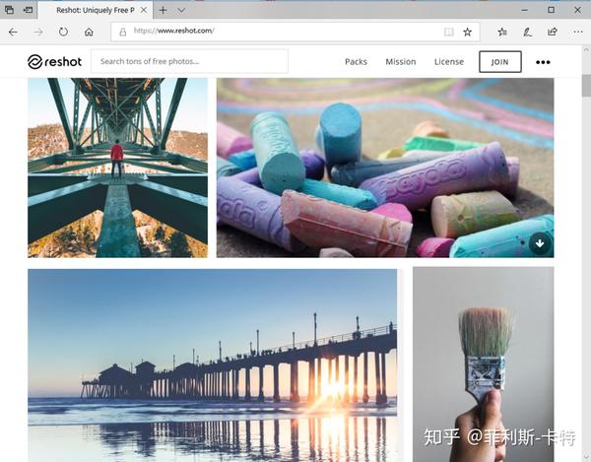Viewport: 591px width, 462px height.
Task: Expand the tab previews chevron
Action: pos(181,10)
